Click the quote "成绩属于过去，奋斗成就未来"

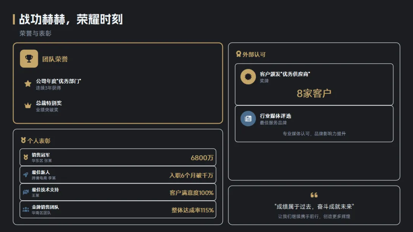tap(314, 206)
